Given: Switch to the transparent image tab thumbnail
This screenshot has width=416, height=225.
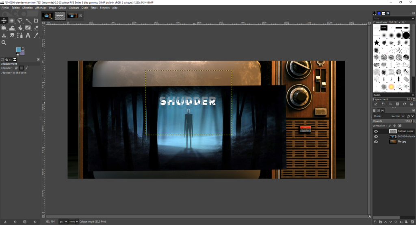Looking at the screenshot, I should 60,16.
